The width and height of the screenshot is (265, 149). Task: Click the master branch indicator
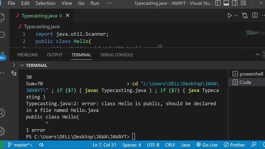[x=20, y=145]
